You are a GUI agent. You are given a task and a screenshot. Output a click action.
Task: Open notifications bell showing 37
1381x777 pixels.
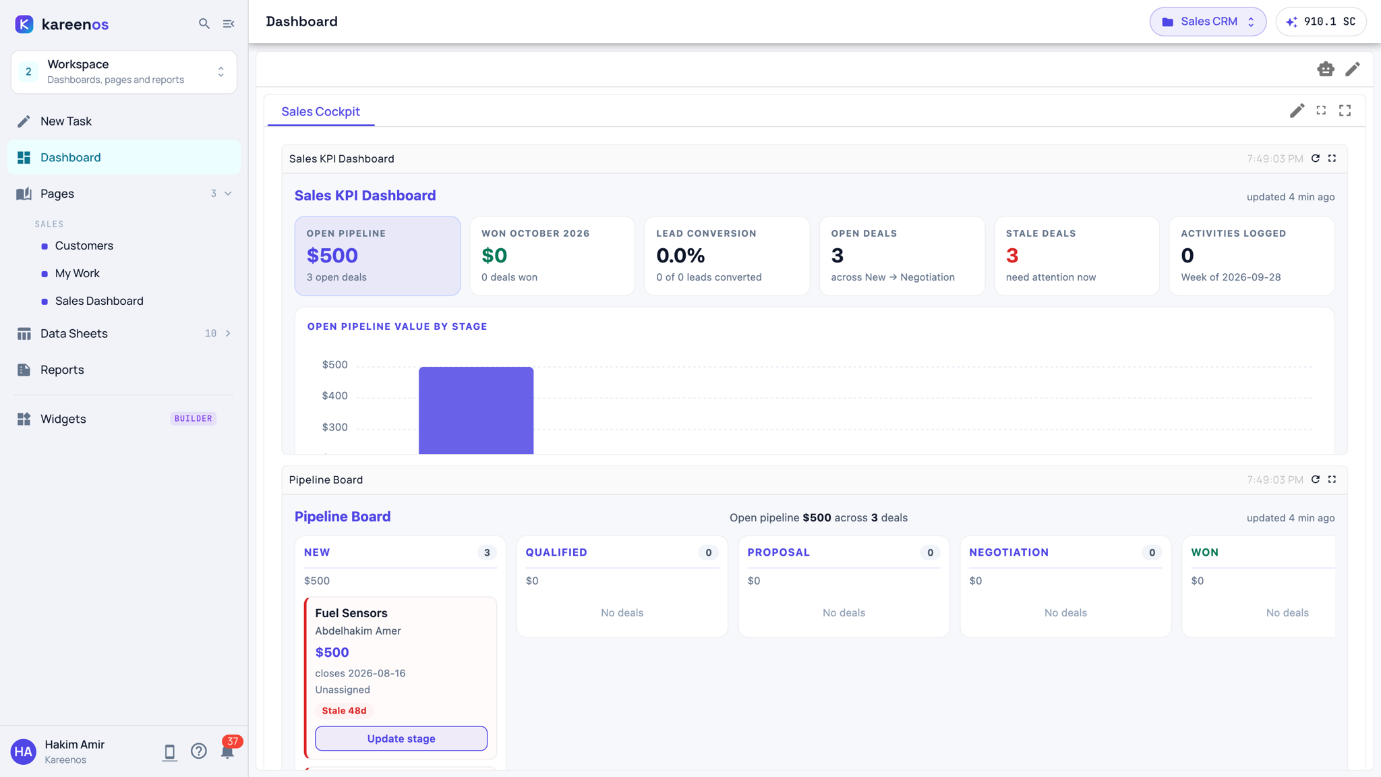[x=228, y=751]
